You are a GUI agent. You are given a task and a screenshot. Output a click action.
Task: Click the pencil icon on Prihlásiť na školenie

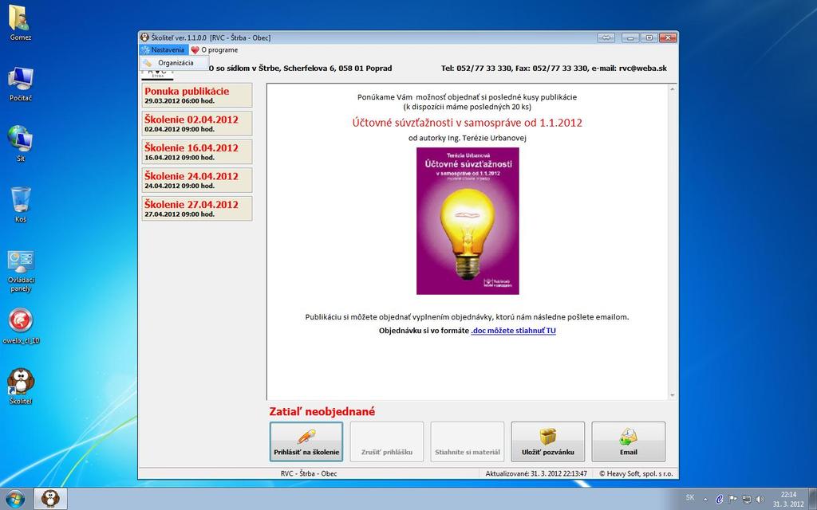point(306,436)
